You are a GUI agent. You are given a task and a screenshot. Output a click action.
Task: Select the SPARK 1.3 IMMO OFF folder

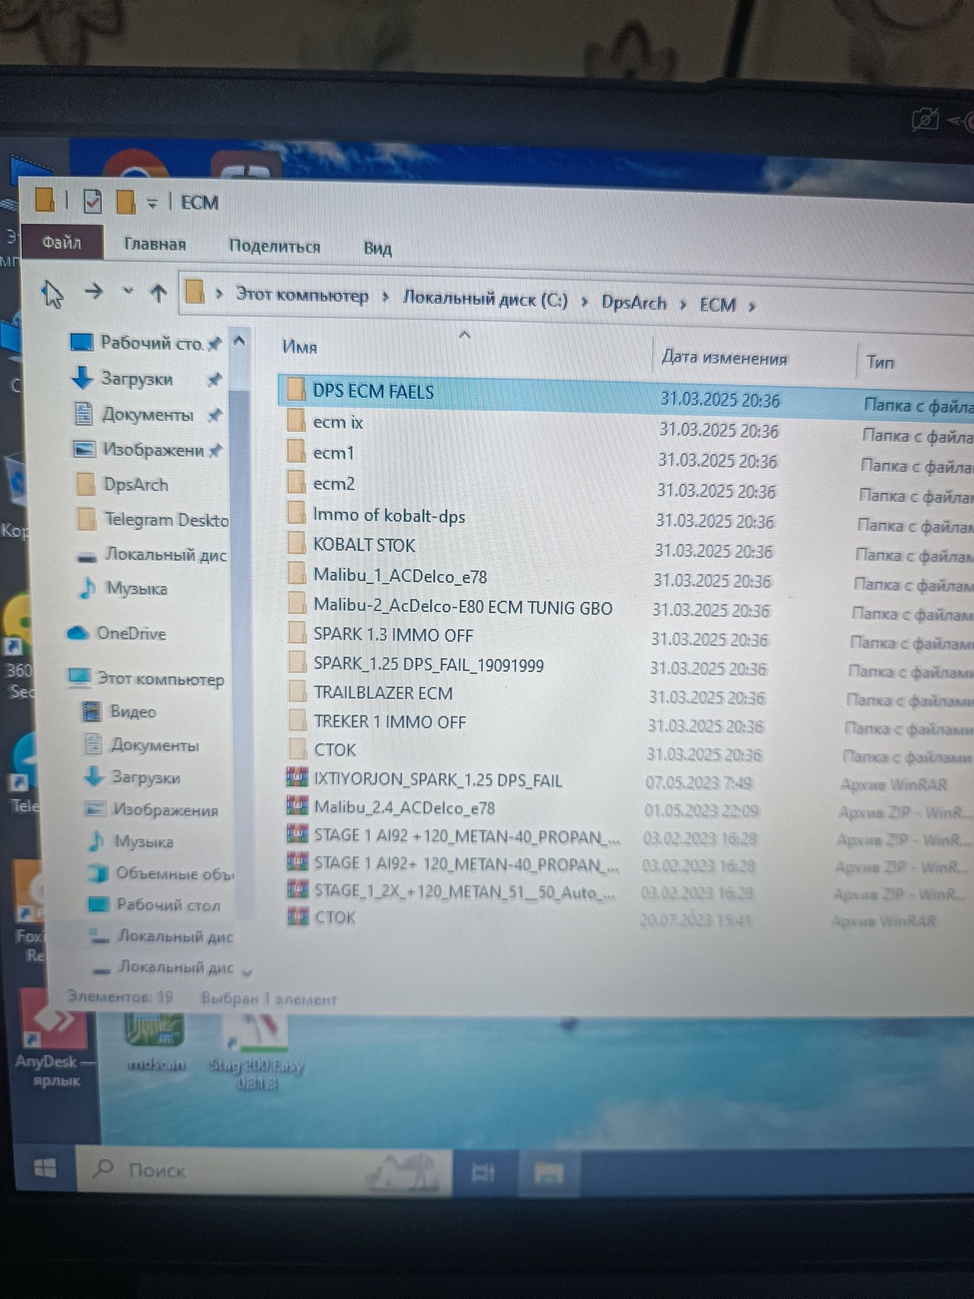[393, 635]
